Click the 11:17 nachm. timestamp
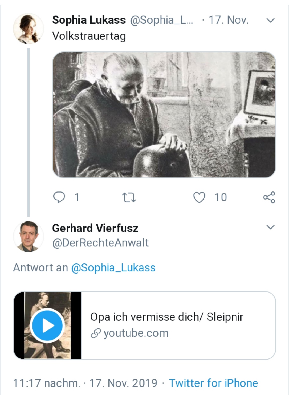The height and width of the screenshot is (395, 289). coord(47,383)
